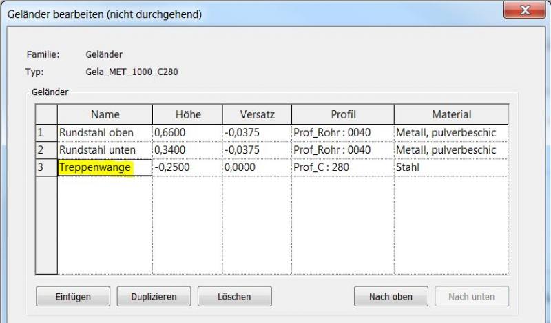Screen dimensions: 551x323
Task: Click the Material column header
Action: pyautogui.click(x=450, y=114)
